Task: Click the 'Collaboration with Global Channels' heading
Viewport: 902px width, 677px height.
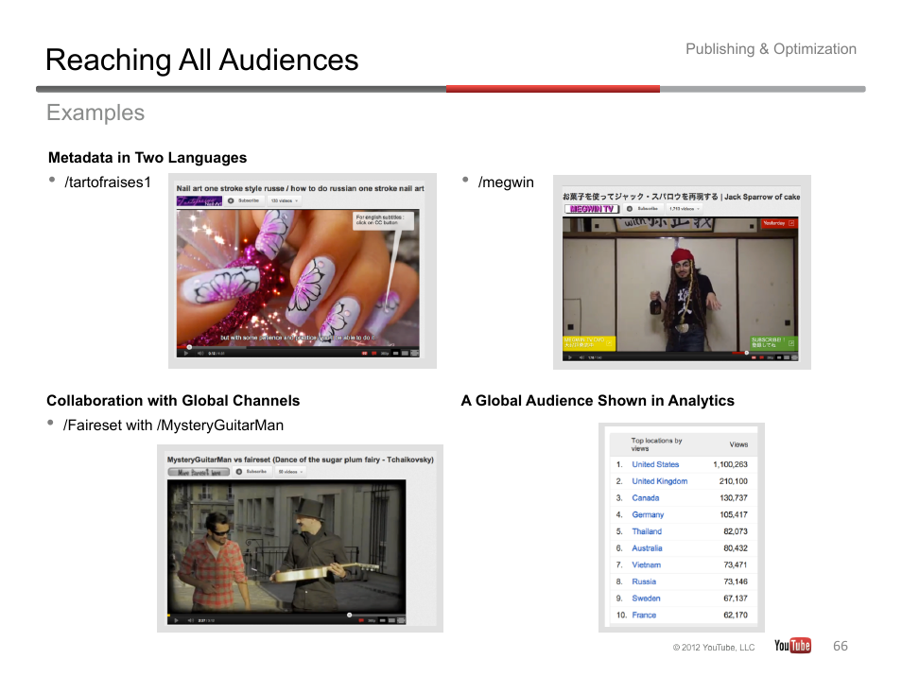Action: [x=173, y=400]
